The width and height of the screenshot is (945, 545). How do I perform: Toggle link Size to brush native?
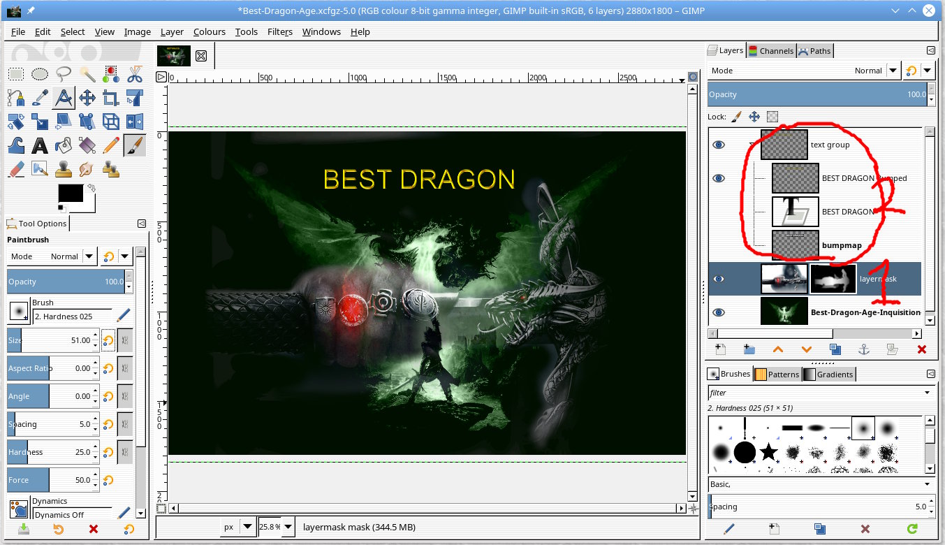tap(125, 340)
